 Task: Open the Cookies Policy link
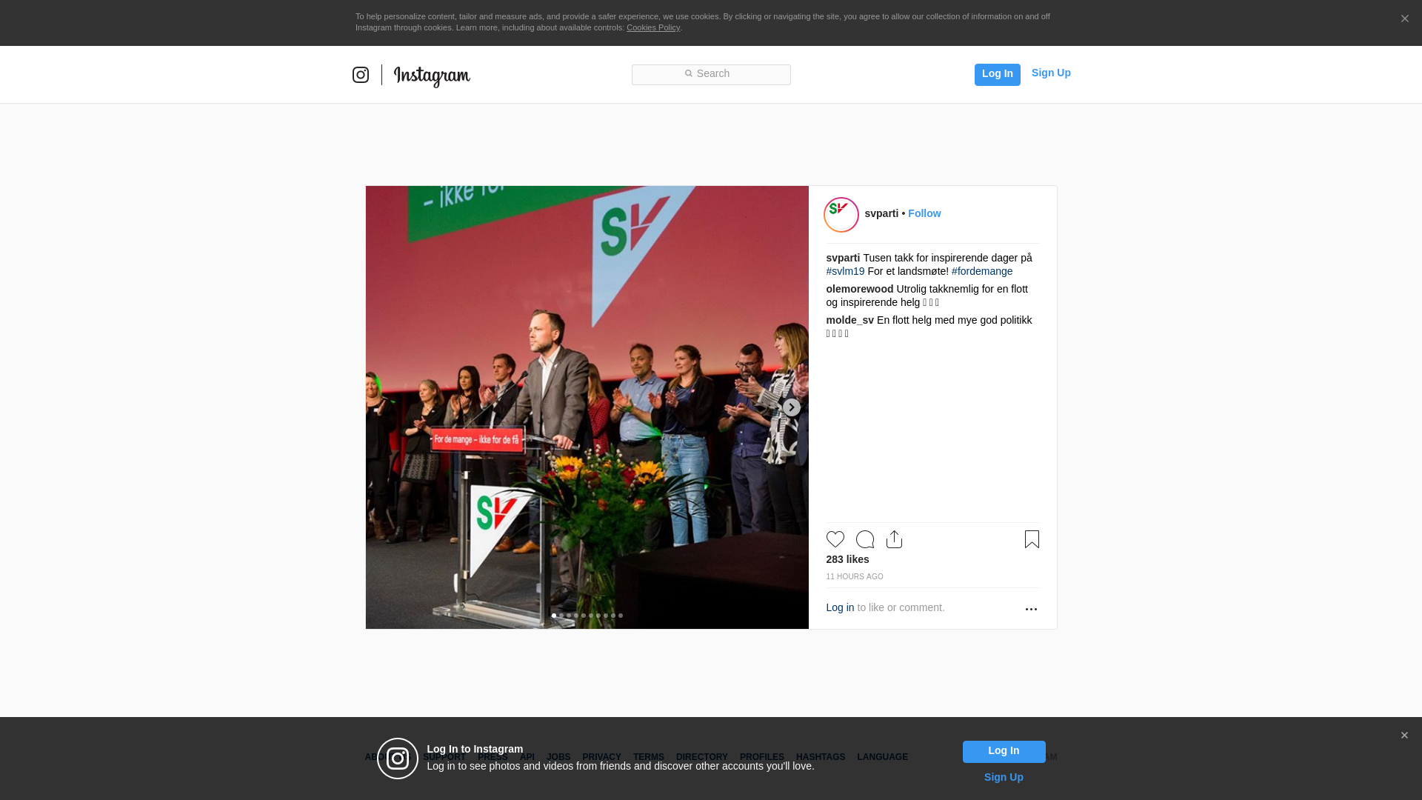pyautogui.click(x=653, y=27)
